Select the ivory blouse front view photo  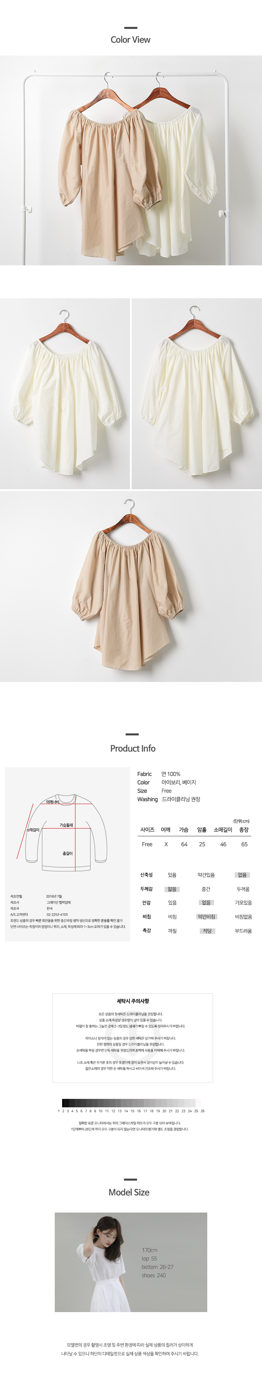tap(65, 393)
